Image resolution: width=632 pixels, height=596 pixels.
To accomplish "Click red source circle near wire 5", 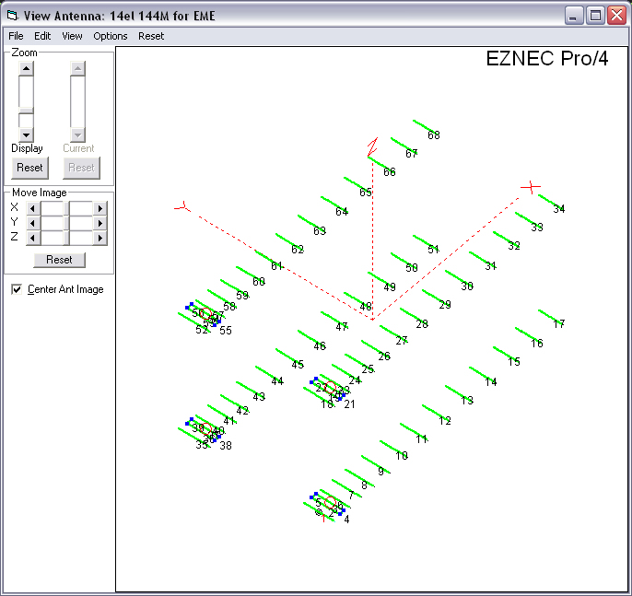I will coord(330,503).
